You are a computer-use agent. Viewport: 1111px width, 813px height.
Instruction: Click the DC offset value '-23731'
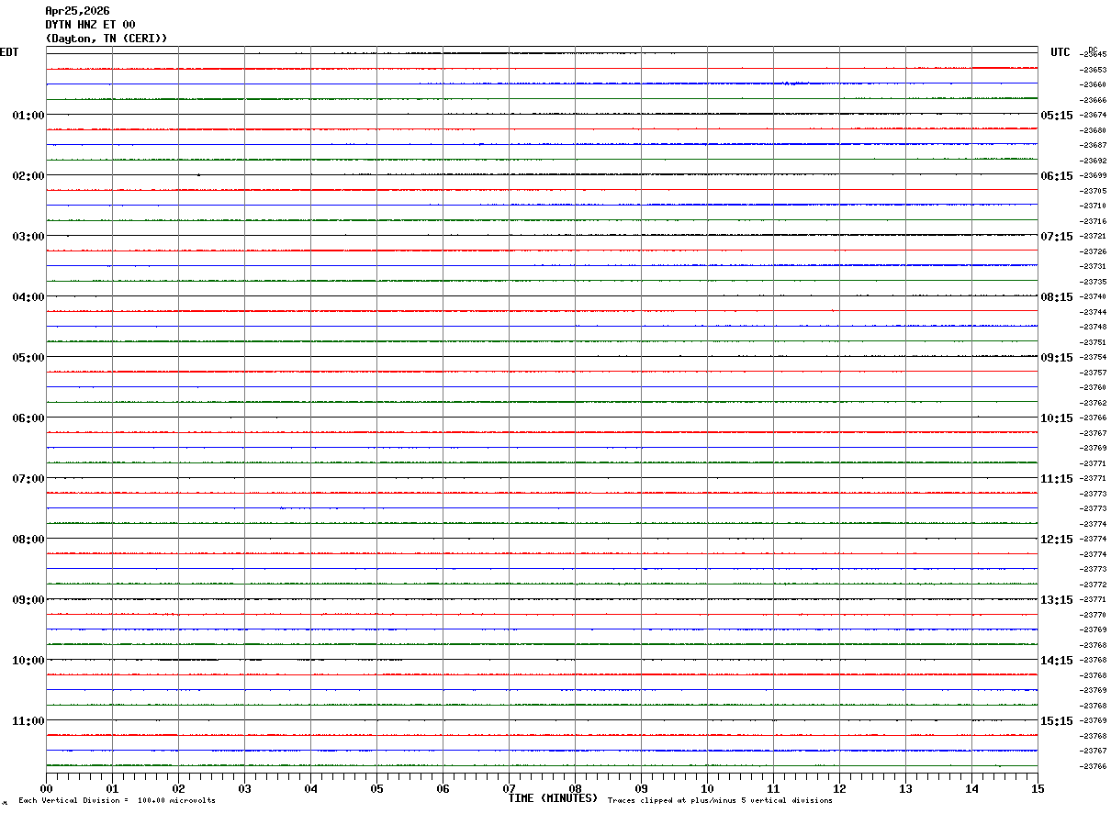coord(1093,266)
